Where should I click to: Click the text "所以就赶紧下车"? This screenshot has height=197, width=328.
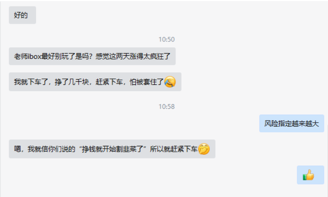pyautogui.click(x=174, y=149)
